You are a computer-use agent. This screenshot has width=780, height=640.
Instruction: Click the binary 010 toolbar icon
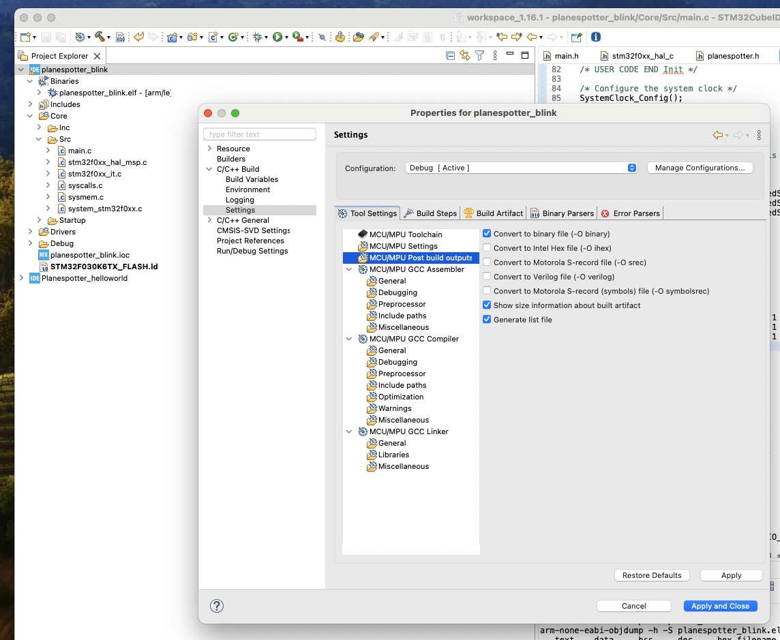coord(121,37)
